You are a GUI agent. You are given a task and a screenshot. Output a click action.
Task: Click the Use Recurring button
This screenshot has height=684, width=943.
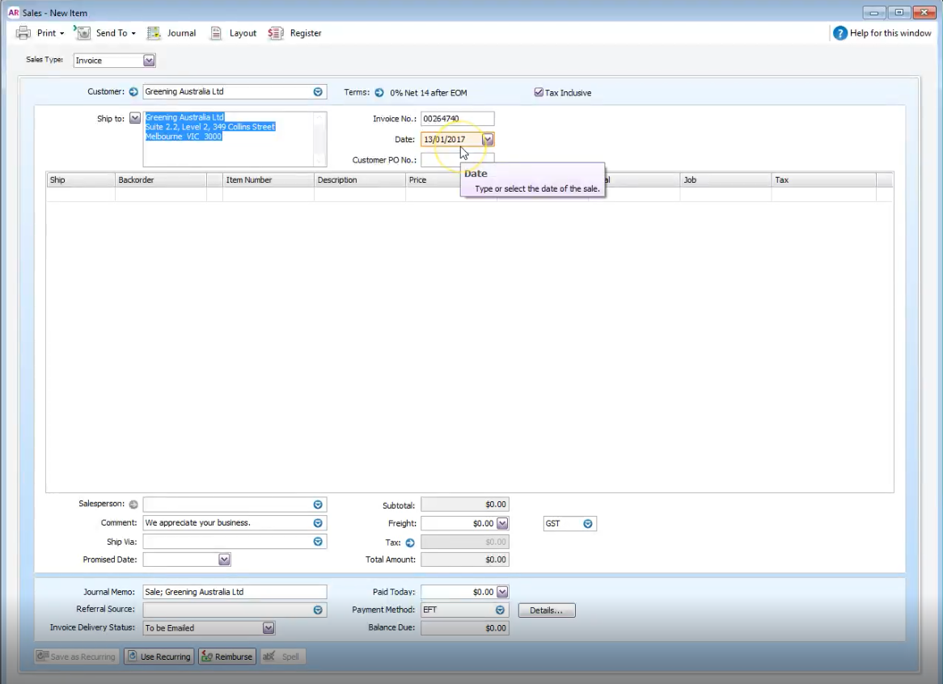pos(159,657)
